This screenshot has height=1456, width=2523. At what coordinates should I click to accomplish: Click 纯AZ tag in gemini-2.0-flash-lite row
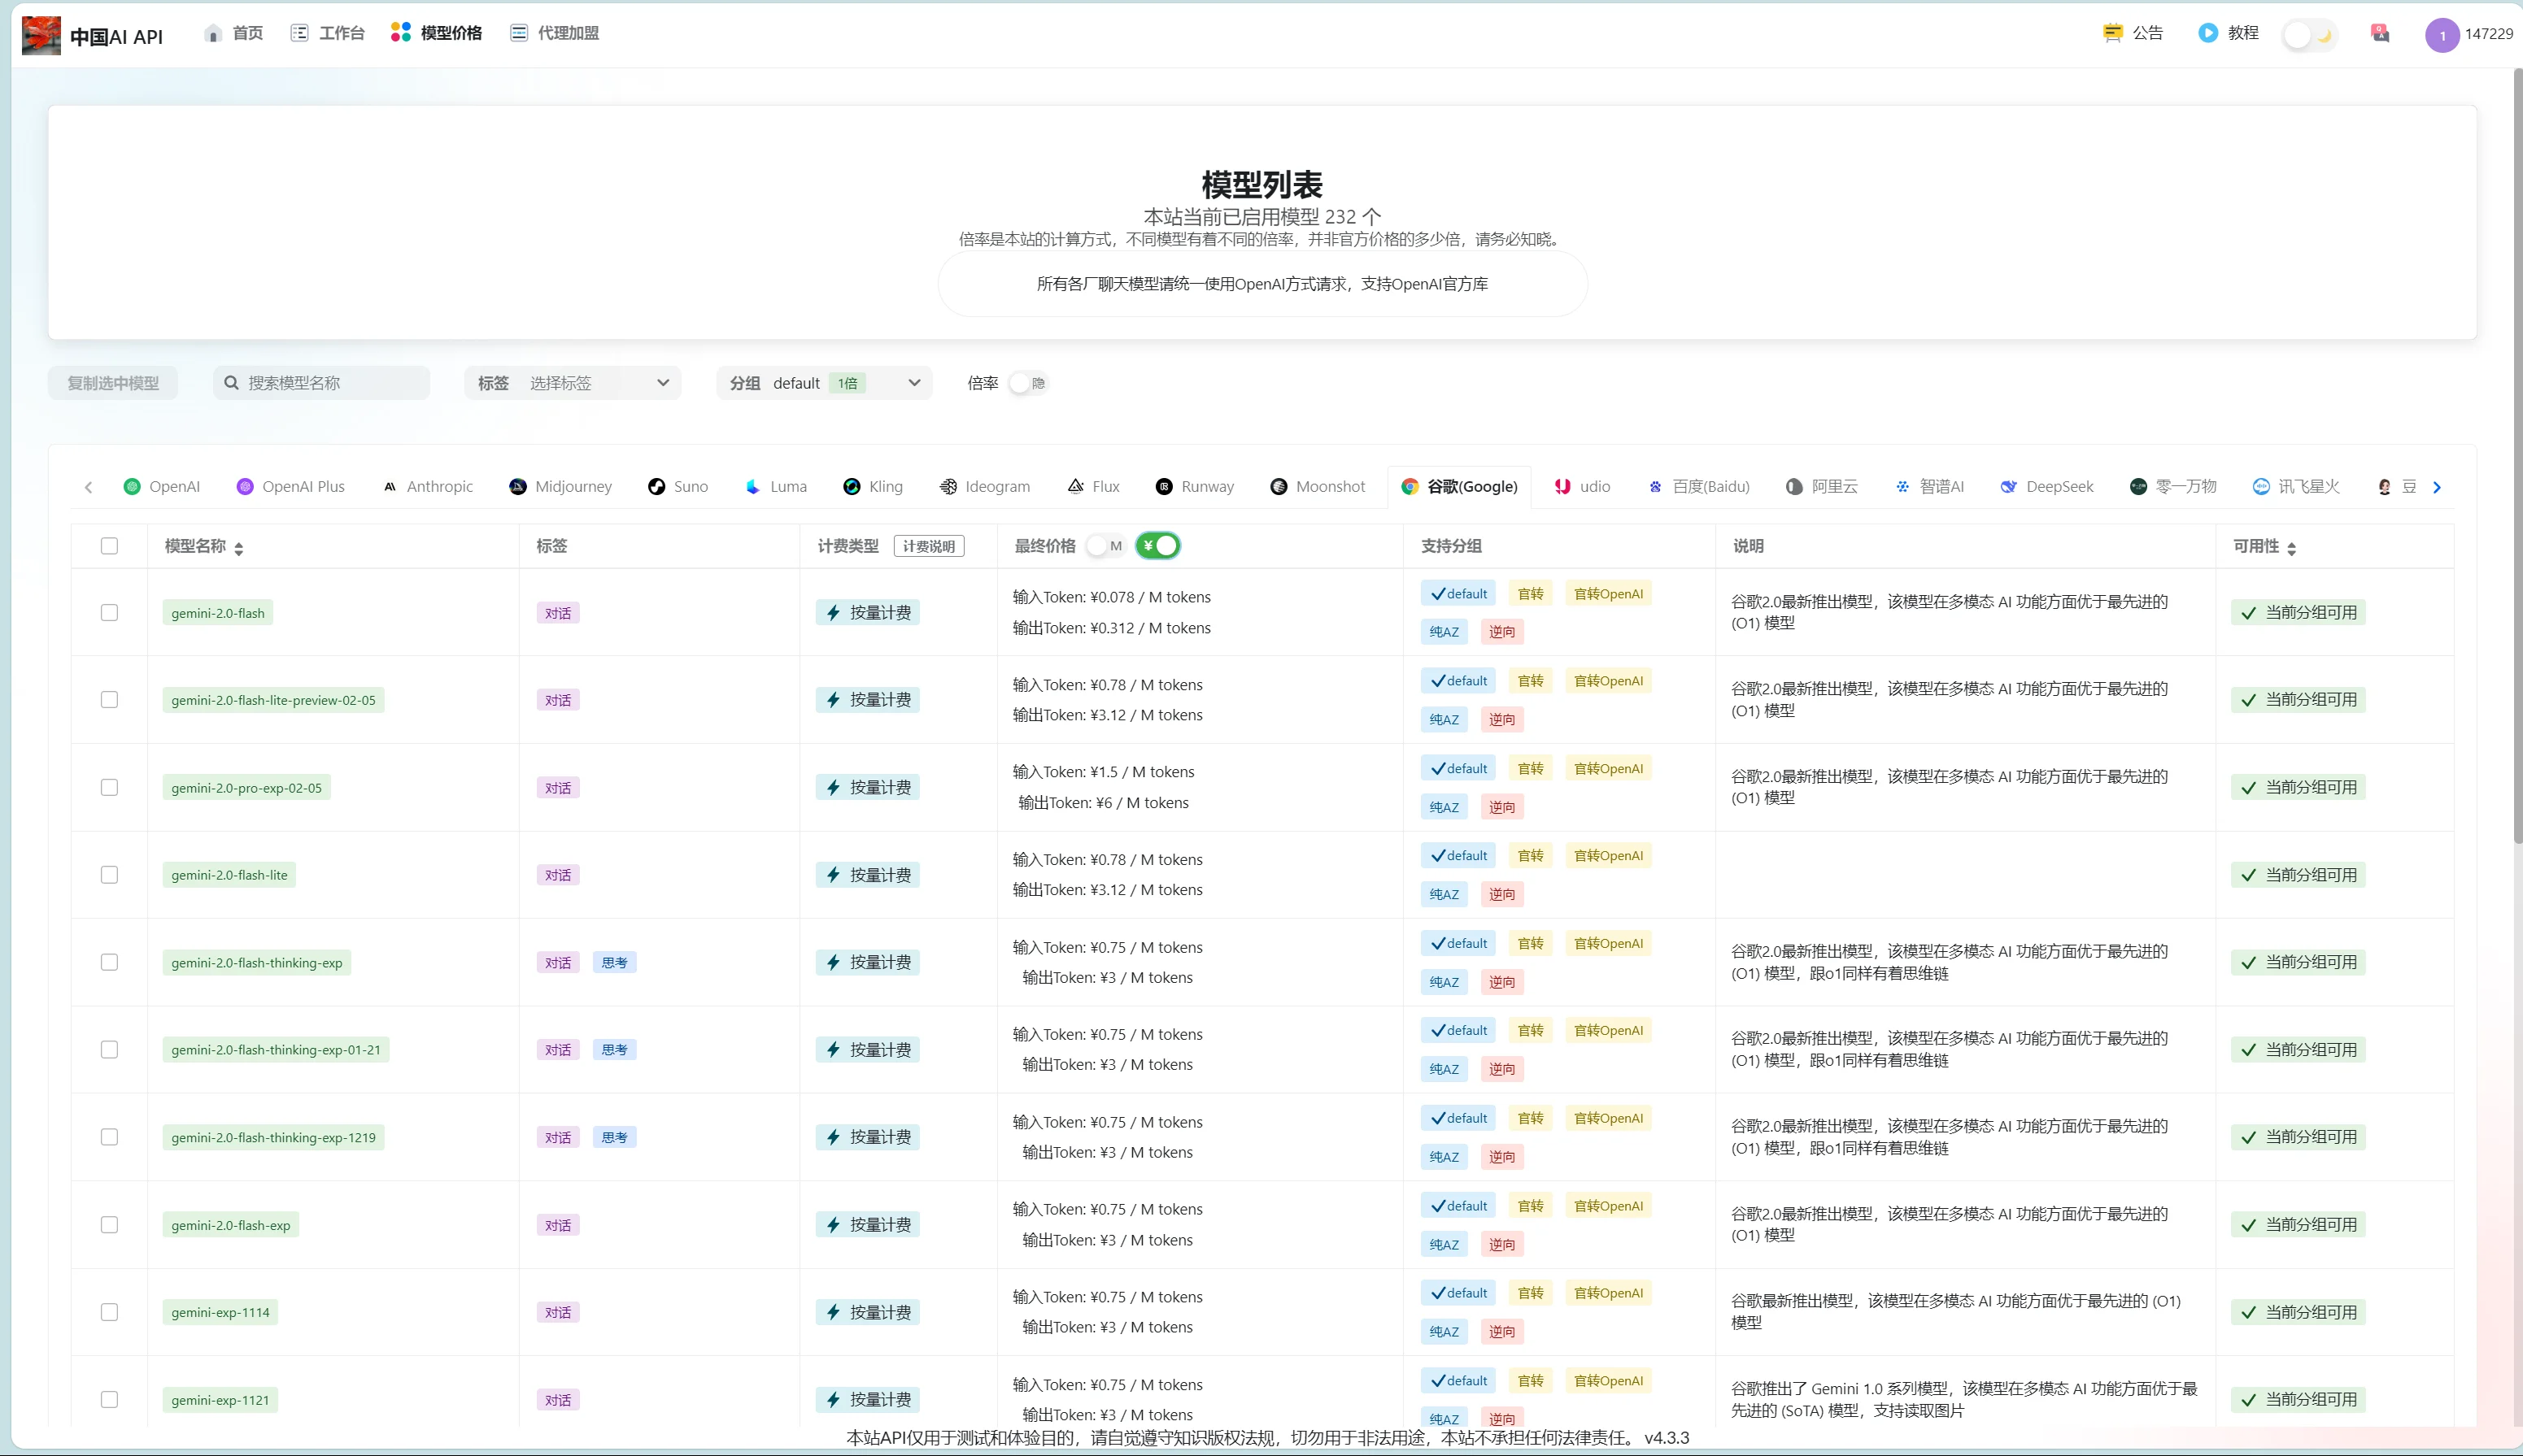click(x=1444, y=894)
